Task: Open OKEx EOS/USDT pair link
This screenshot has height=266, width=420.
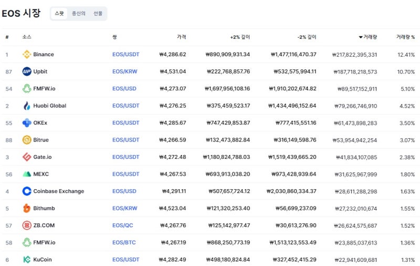Action: 125,123
